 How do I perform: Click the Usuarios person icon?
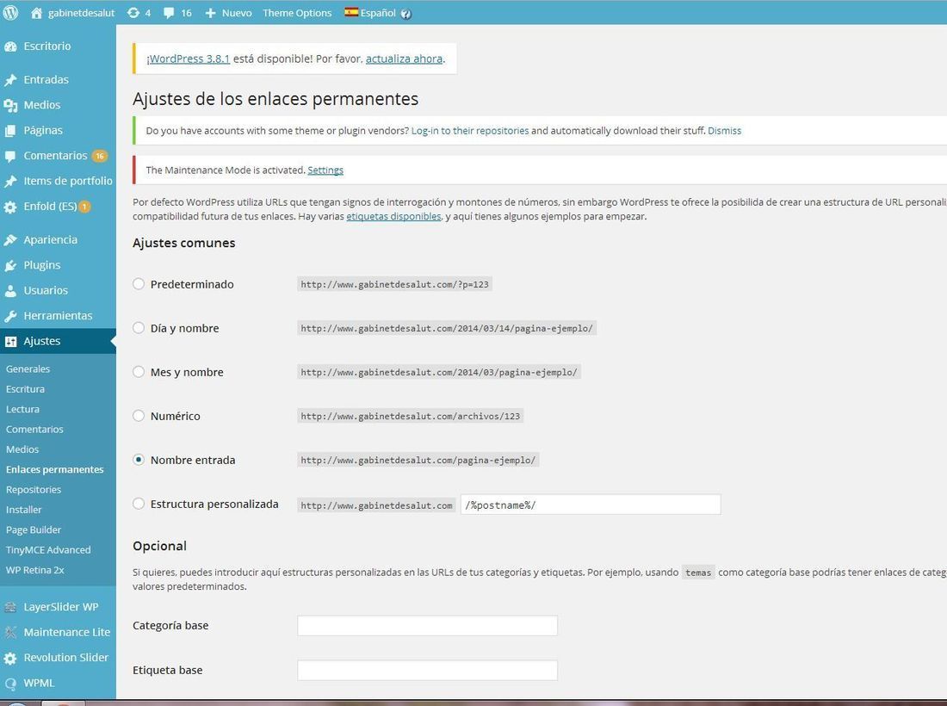(10, 290)
